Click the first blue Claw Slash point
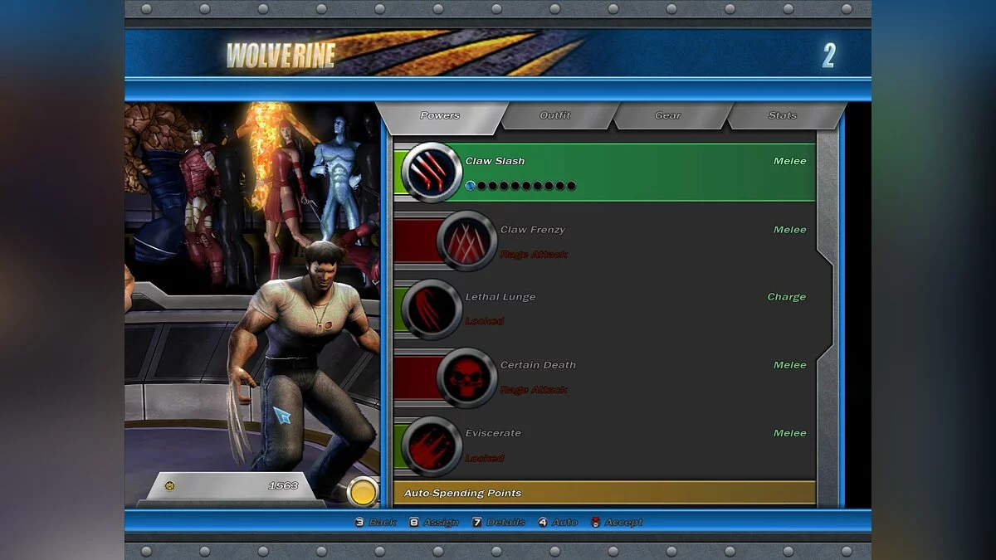 471,186
